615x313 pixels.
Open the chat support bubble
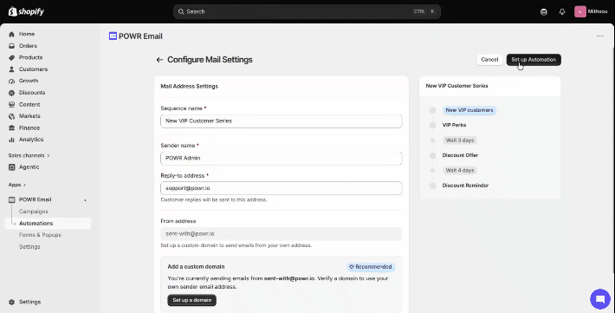click(600, 299)
